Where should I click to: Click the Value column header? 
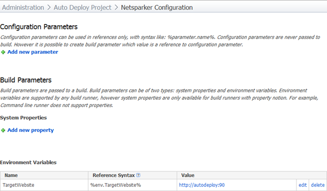click(x=252, y=175)
